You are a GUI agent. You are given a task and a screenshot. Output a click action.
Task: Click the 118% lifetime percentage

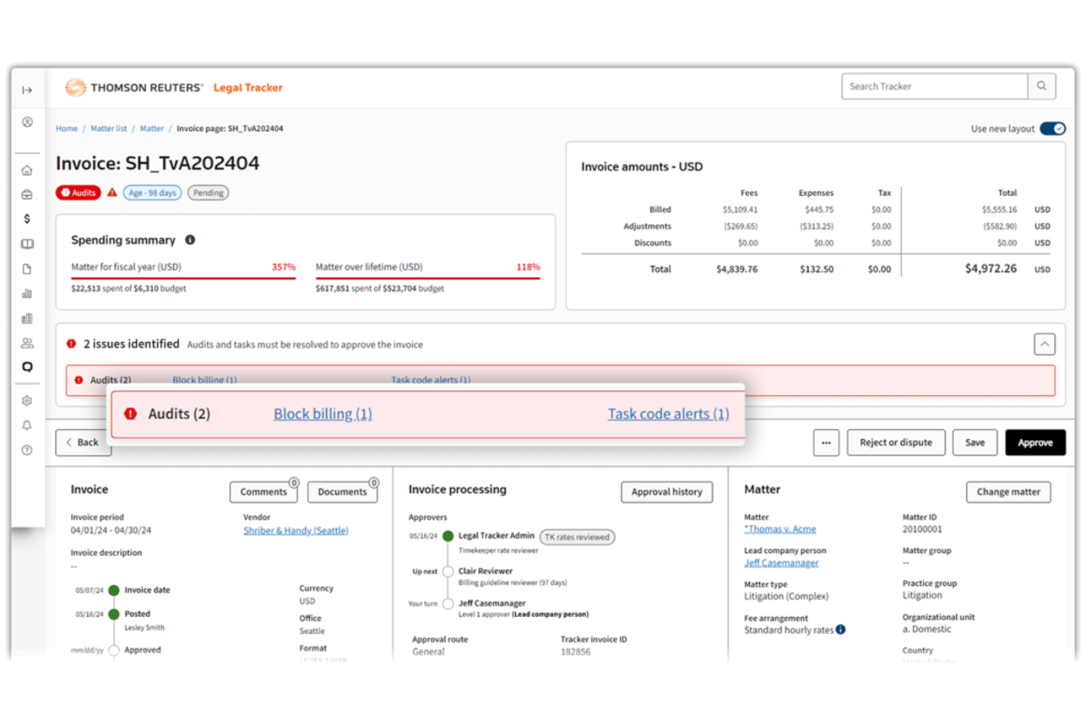tap(528, 267)
